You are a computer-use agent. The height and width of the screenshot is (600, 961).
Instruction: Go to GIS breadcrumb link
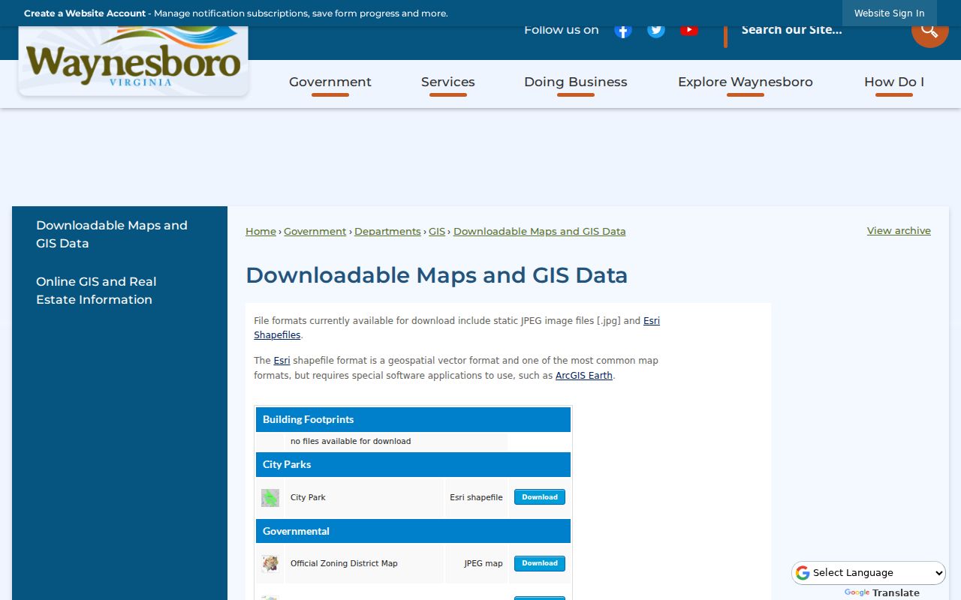pos(437,232)
